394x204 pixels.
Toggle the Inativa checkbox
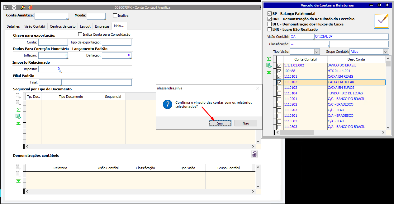(x=115, y=15)
